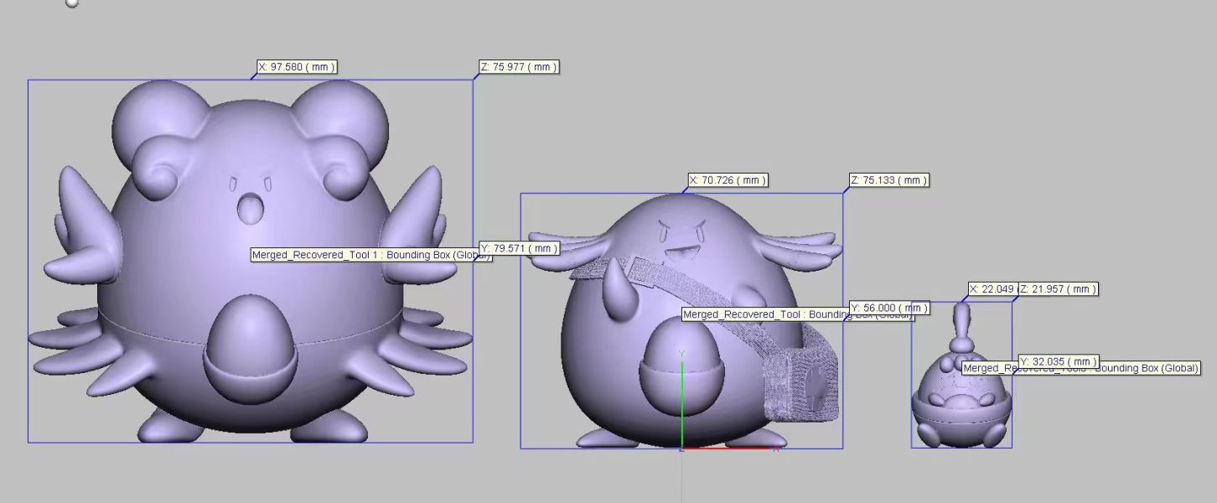Click the Z: 75.133 (mm) dimension label
The image size is (1217, 503).
[887, 179]
